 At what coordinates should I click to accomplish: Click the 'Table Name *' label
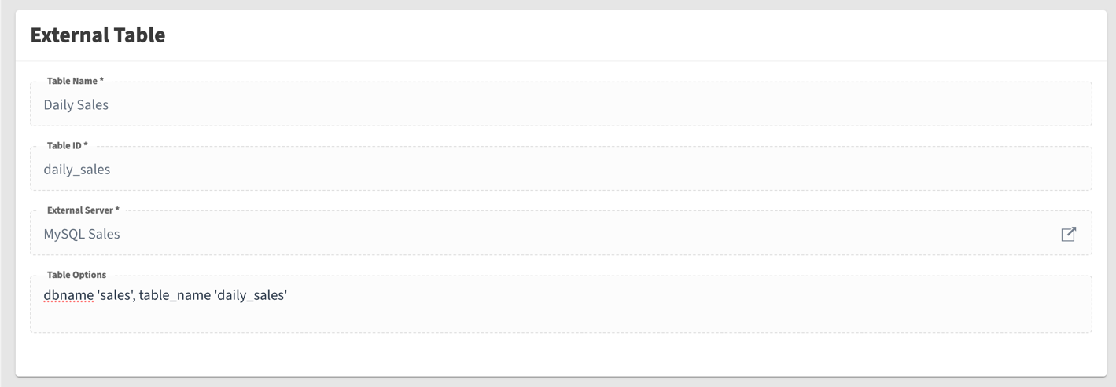[x=75, y=81]
